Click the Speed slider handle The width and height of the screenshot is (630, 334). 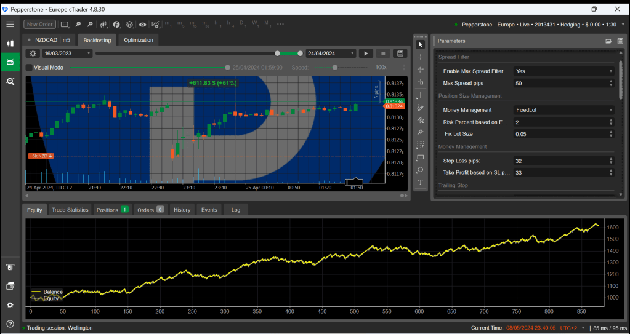pyautogui.click(x=335, y=68)
